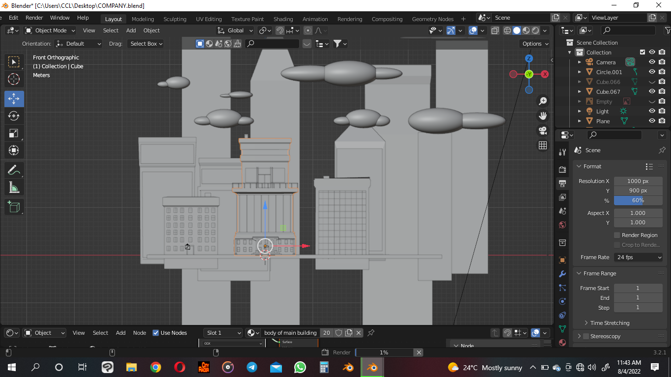
Task: Hide Plane object in viewport
Action: click(x=652, y=121)
